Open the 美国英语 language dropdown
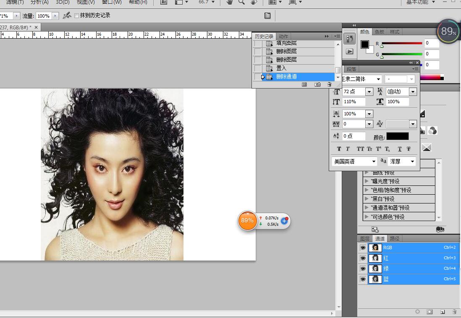 pyautogui.click(x=374, y=162)
